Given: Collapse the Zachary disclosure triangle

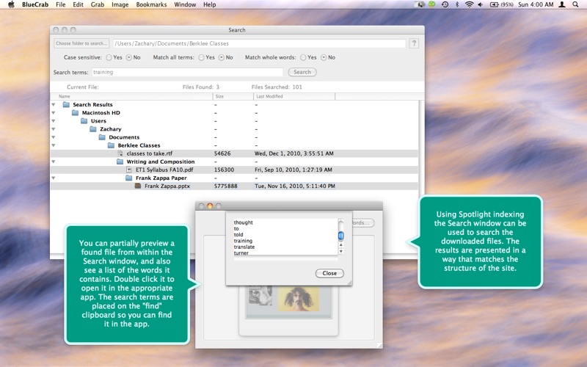Looking at the screenshot, I should point(54,129).
